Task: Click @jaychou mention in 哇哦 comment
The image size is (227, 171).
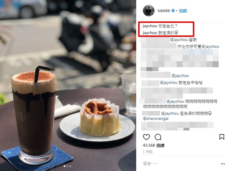Action: point(179,40)
